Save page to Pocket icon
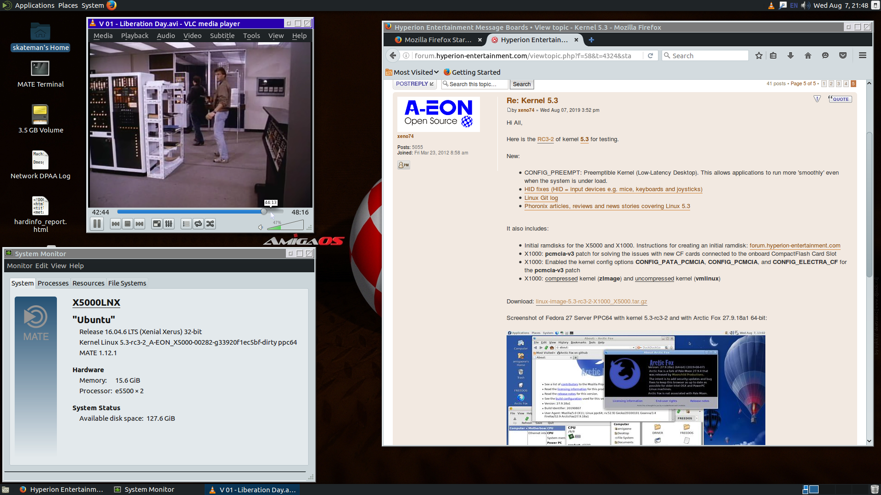Image resolution: width=881 pixels, height=495 pixels. [843, 55]
